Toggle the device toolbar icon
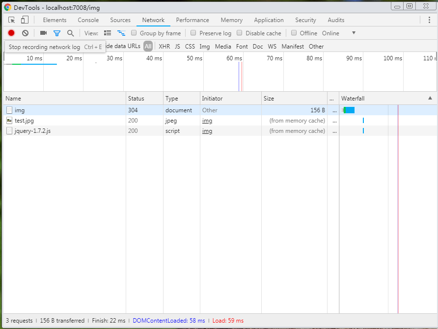438x329 pixels. pyautogui.click(x=25, y=20)
